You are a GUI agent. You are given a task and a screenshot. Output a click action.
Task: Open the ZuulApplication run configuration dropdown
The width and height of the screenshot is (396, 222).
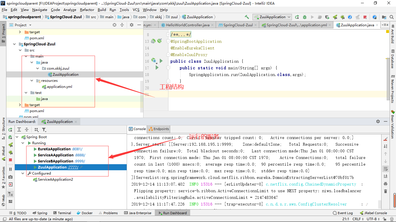point(272,17)
